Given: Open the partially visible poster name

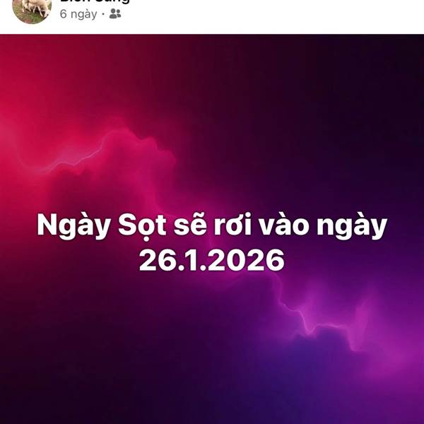Looking at the screenshot, I should point(95,1).
